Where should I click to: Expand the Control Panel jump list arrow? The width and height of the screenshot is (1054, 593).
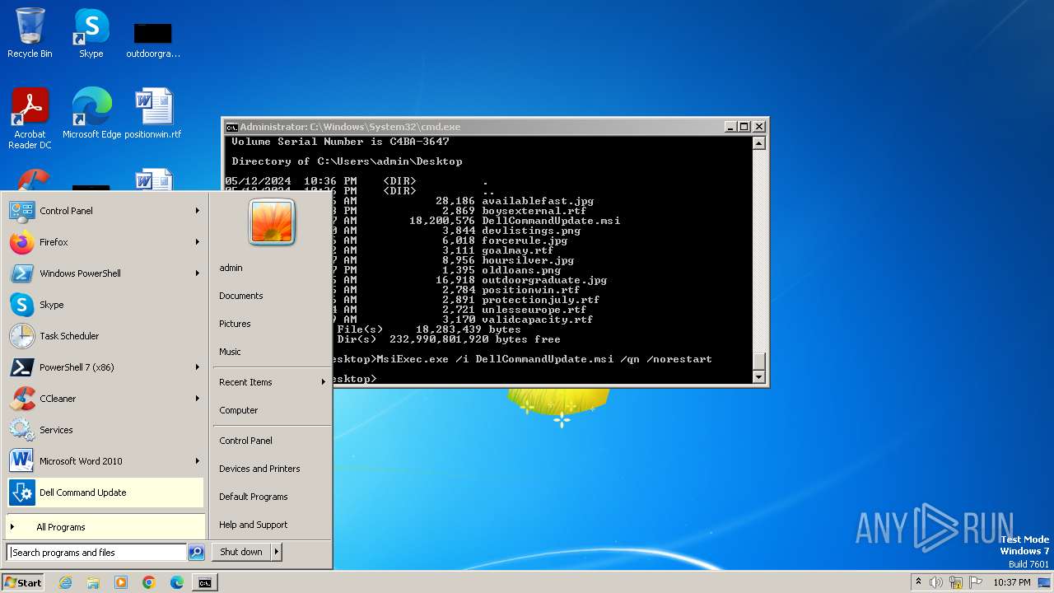[x=198, y=211]
